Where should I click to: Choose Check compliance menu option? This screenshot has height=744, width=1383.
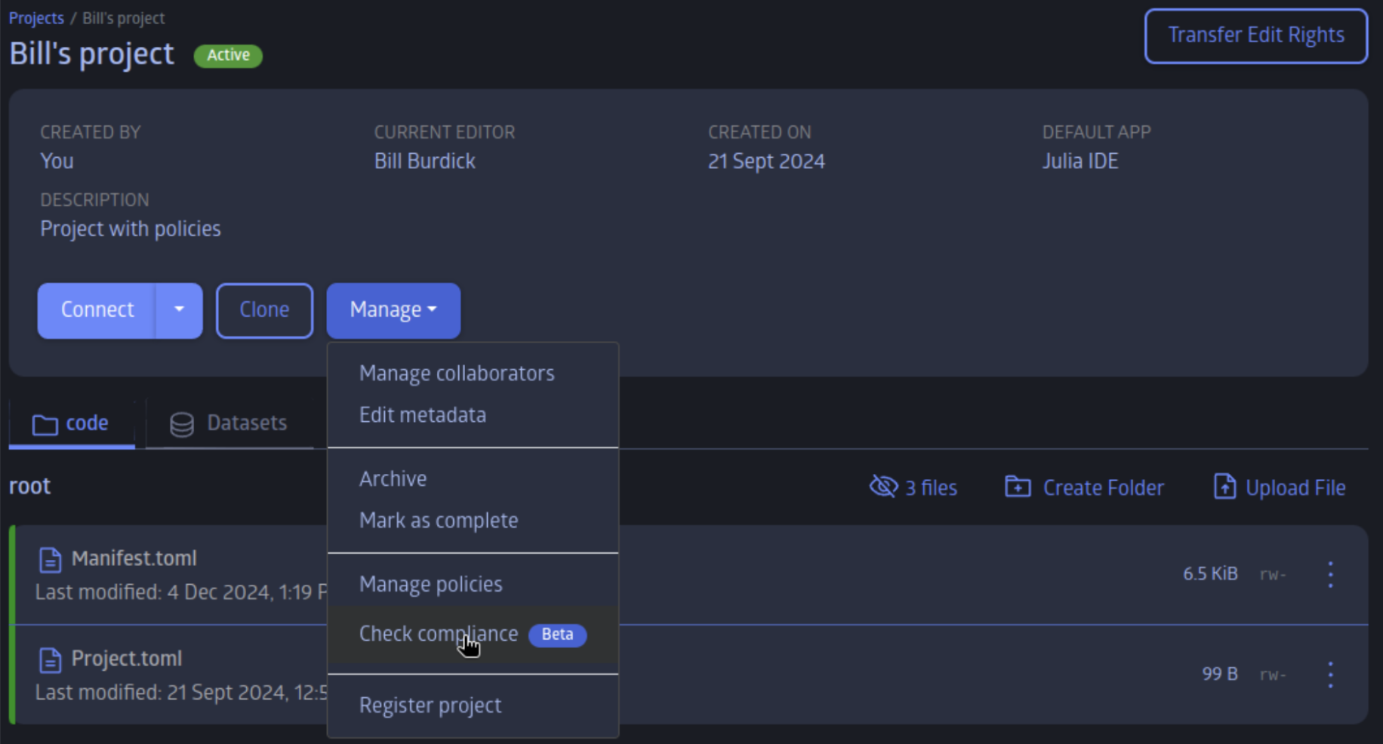click(439, 634)
